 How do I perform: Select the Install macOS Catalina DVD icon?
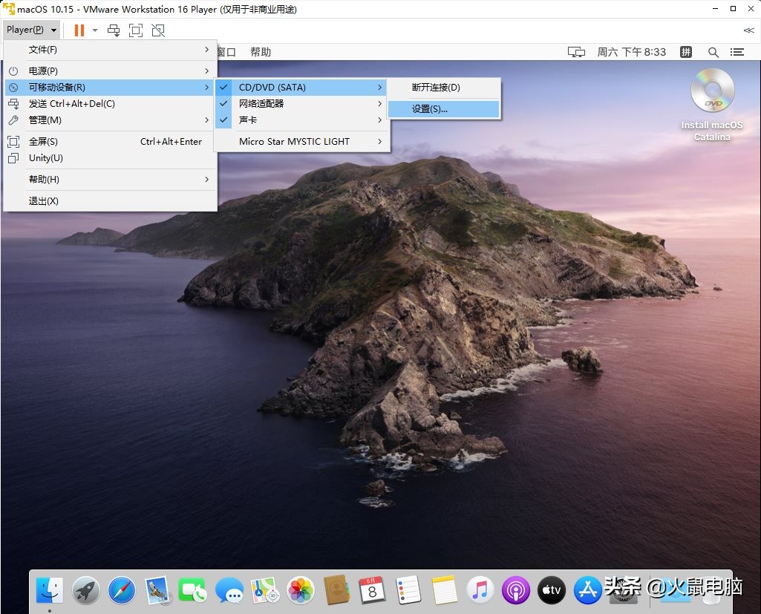click(712, 91)
